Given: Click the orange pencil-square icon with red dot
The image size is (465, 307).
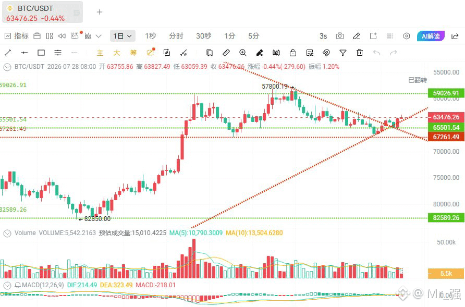Looking at the screenshot, I should click(x=151, y=52).
